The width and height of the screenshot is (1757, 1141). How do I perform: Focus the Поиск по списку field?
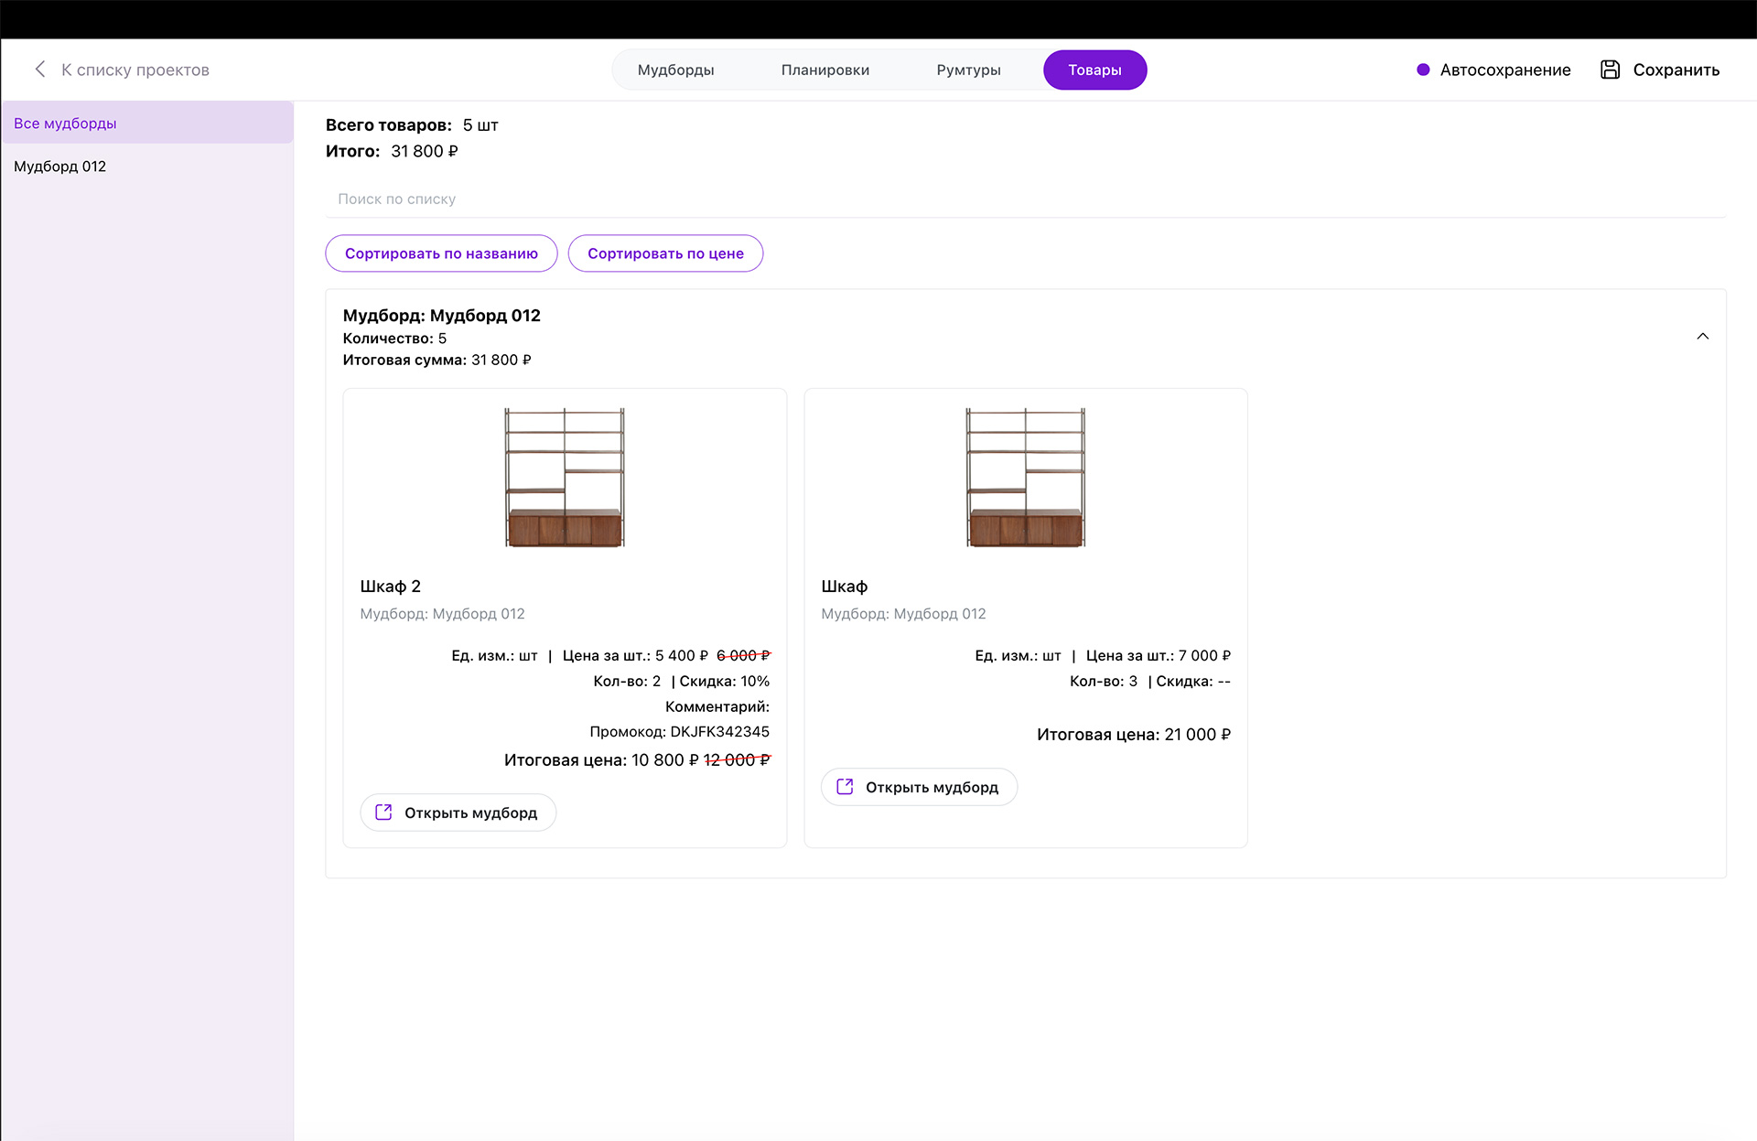1025,199
